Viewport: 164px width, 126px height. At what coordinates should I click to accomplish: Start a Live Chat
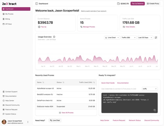55,120
